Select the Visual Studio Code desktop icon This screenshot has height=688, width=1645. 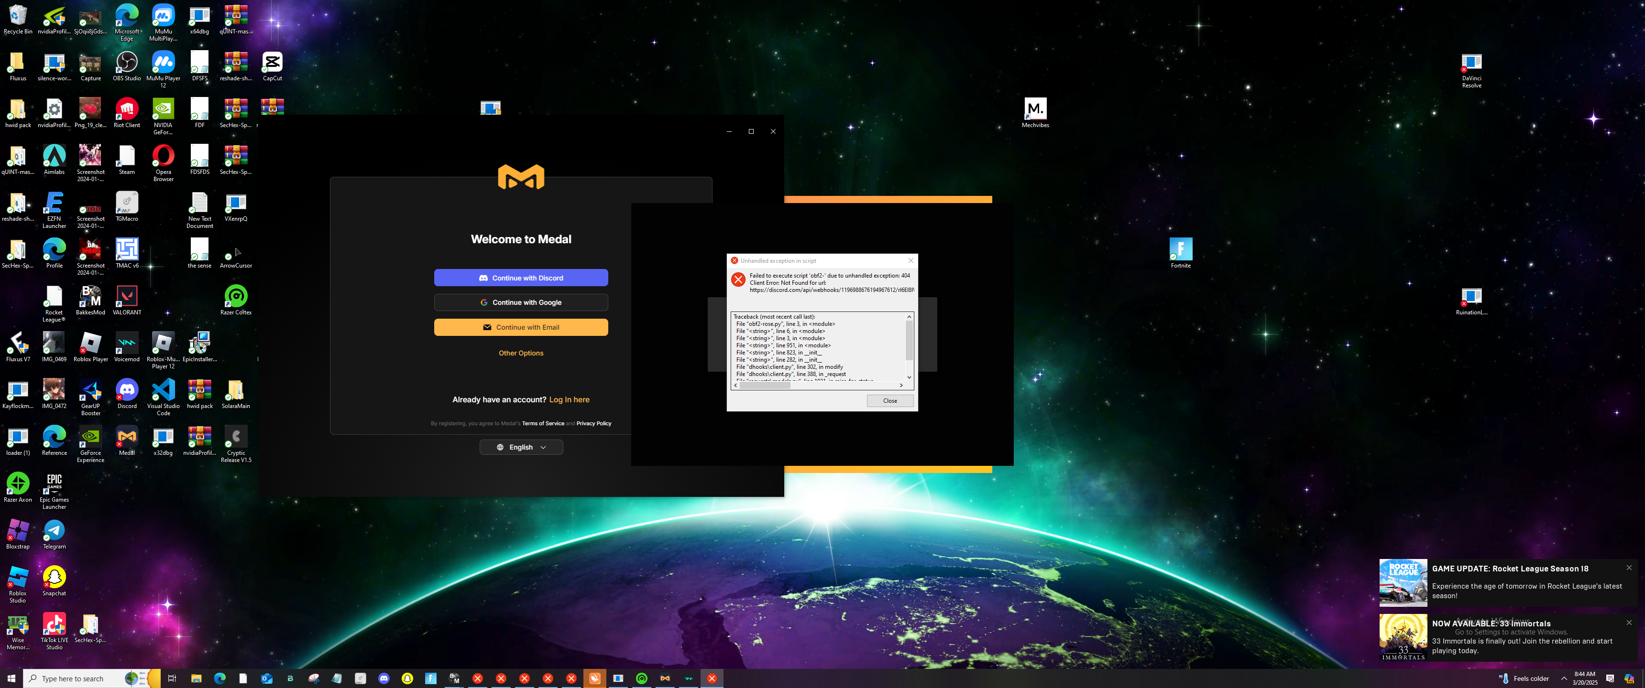click(163, 395)
